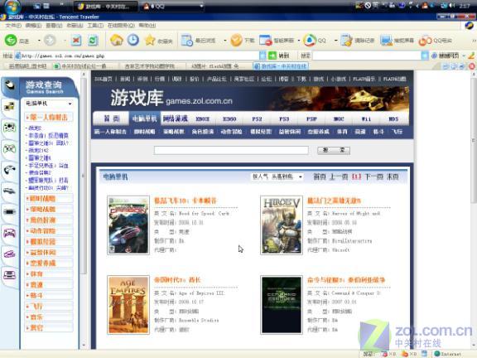Screen dimensions: 477x358
Task: Open the Home house icon in toolbar
Action: (x=116, y=40)
